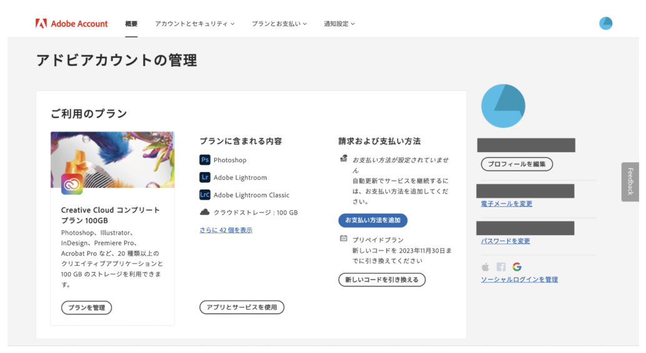Click the Creative Cloud コンプリートプラン 100GB title

tap(111, 215)
